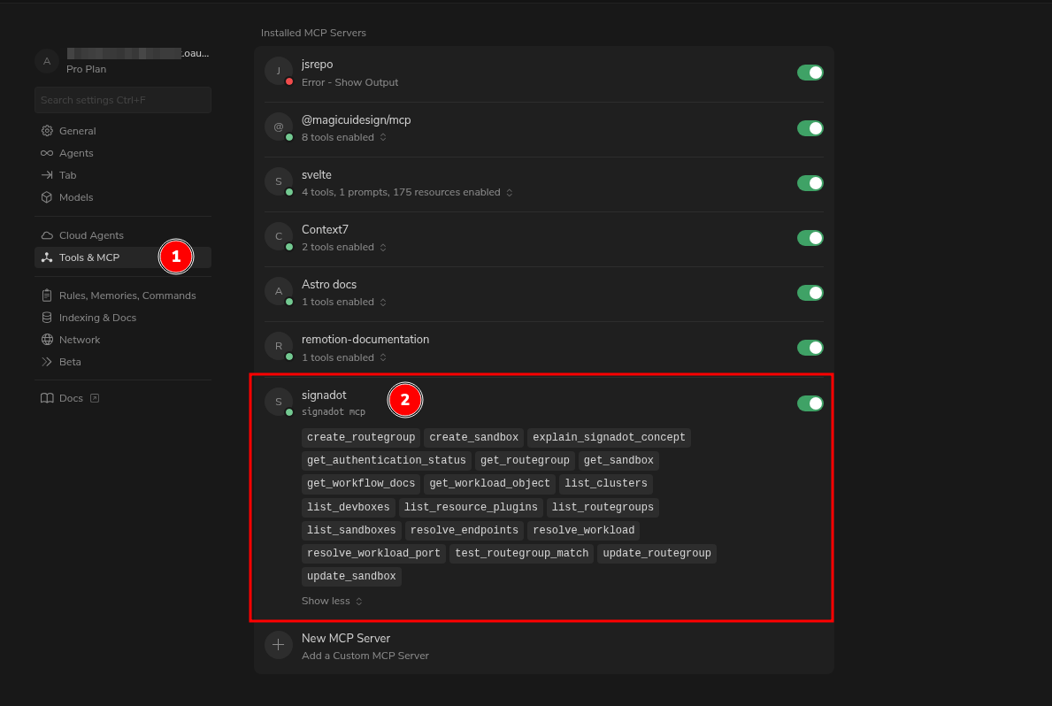Select the Agents sidebar icon
This screenshot has height=706, width=1052.
(x=47, y=152)
